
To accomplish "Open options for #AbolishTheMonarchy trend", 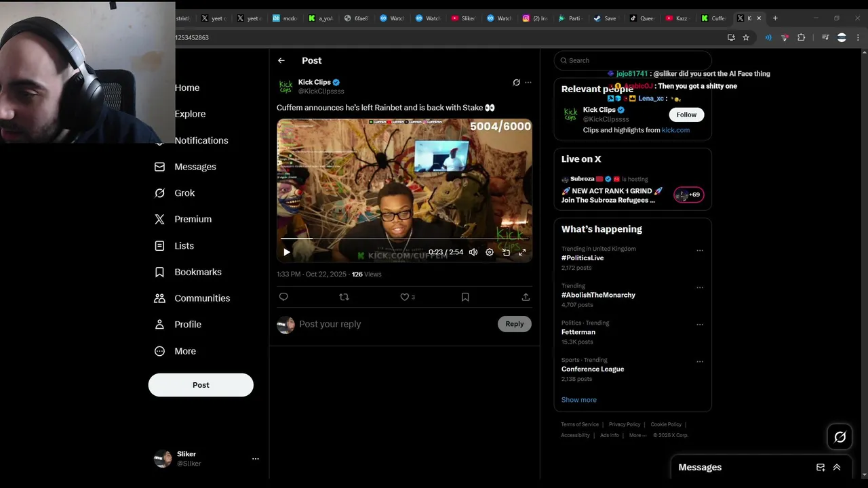I will (700, 287).
